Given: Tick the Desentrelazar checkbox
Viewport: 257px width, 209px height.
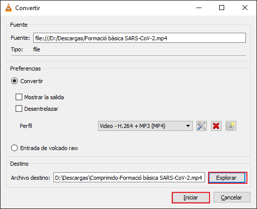Looking at the screenshot, I should [x=19, y=109].
